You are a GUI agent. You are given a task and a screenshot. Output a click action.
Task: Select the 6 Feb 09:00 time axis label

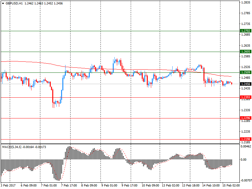29,186
